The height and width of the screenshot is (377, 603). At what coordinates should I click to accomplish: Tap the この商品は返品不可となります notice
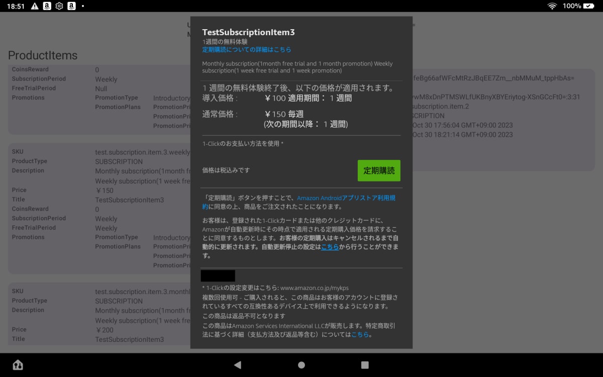[244, 316]
